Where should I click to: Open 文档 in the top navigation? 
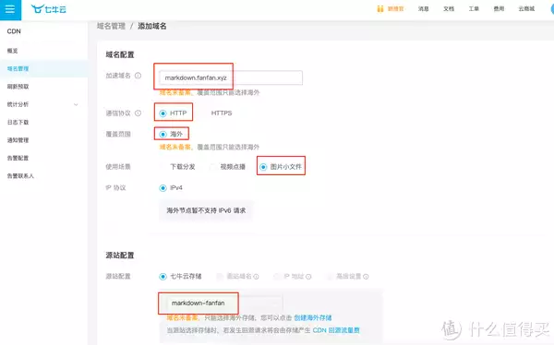(449, 9)
